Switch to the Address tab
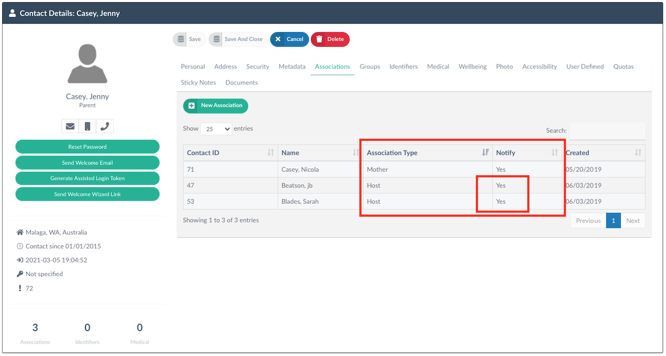 226,67
